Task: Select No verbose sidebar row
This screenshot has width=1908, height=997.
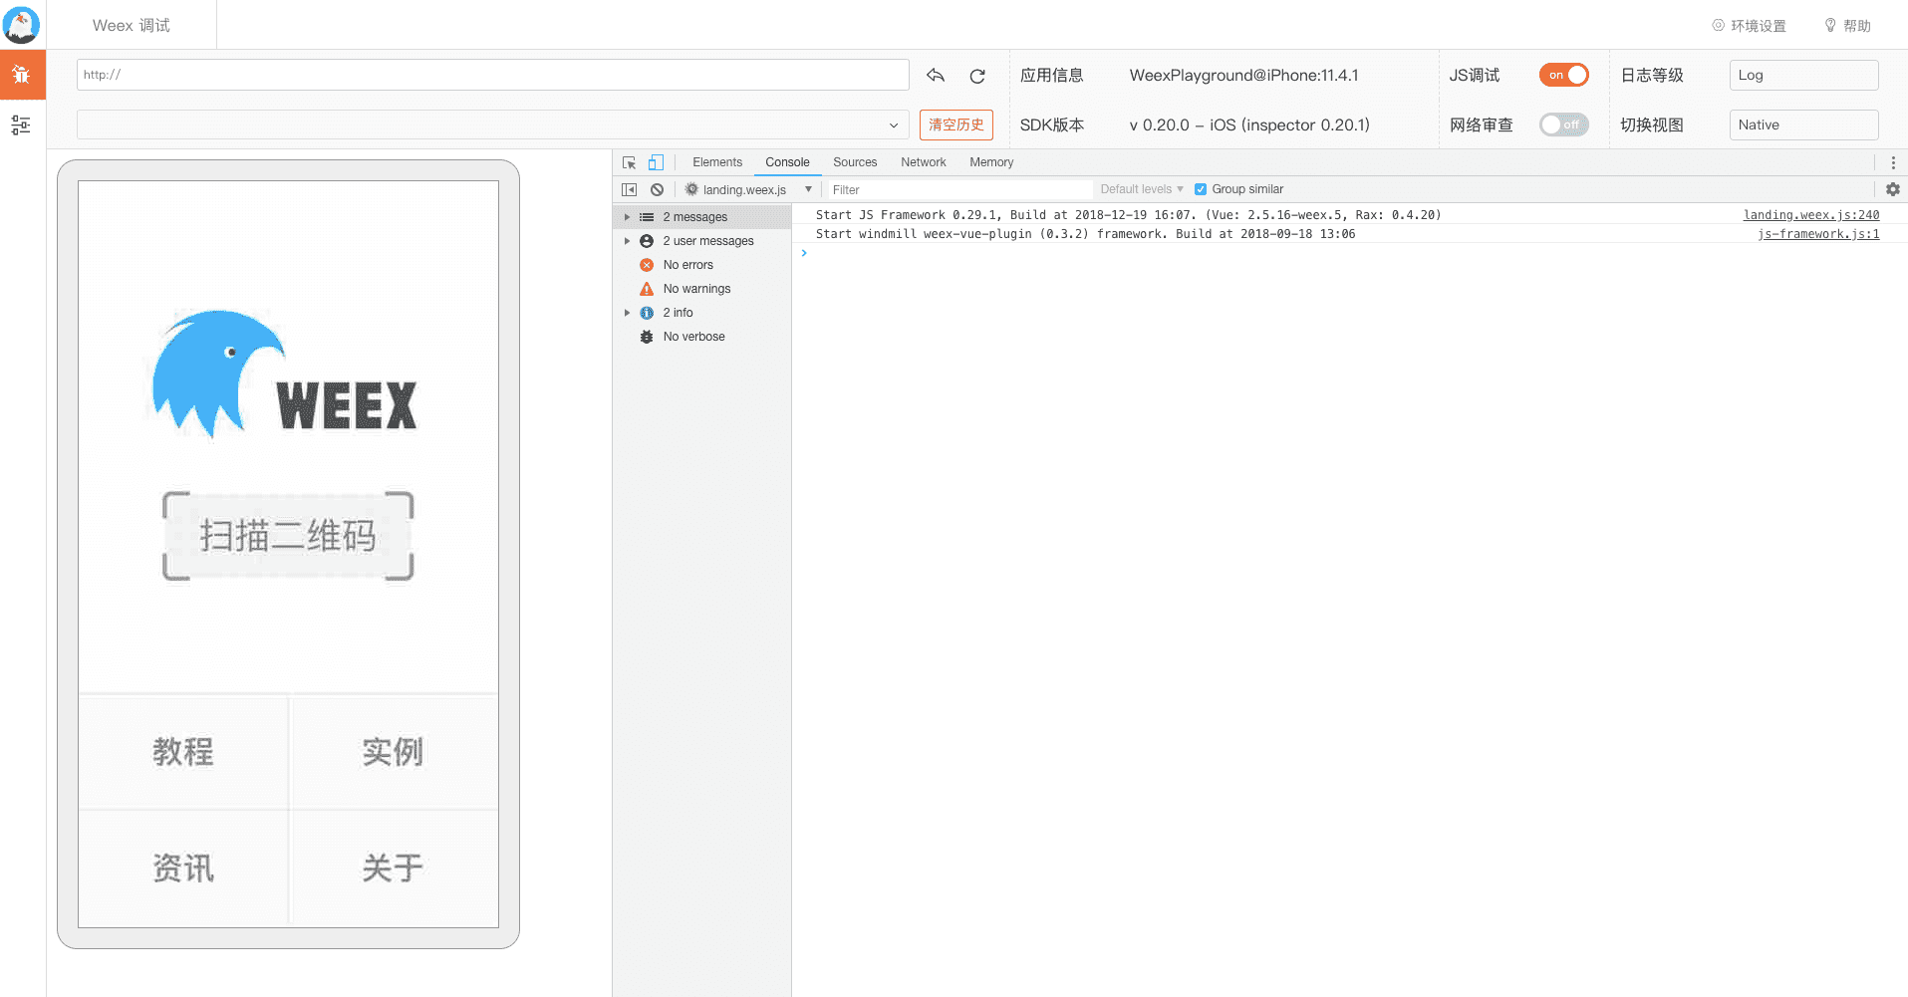Action: point(701,337)
